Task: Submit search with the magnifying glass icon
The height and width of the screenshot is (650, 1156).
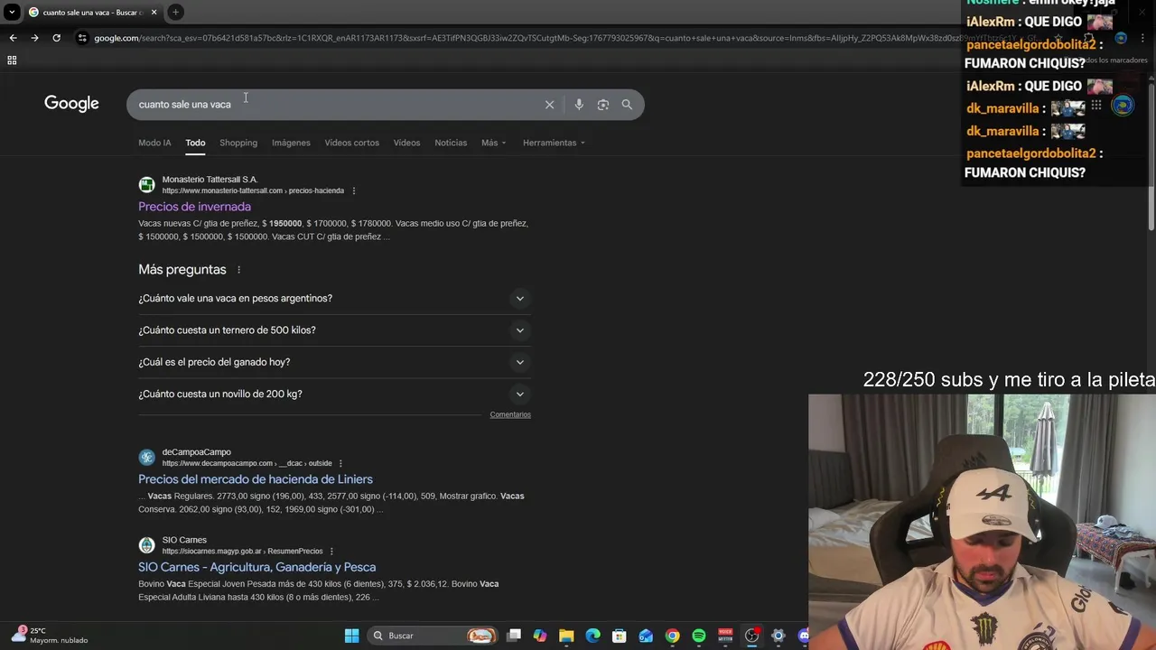Action: pos(627,105)
